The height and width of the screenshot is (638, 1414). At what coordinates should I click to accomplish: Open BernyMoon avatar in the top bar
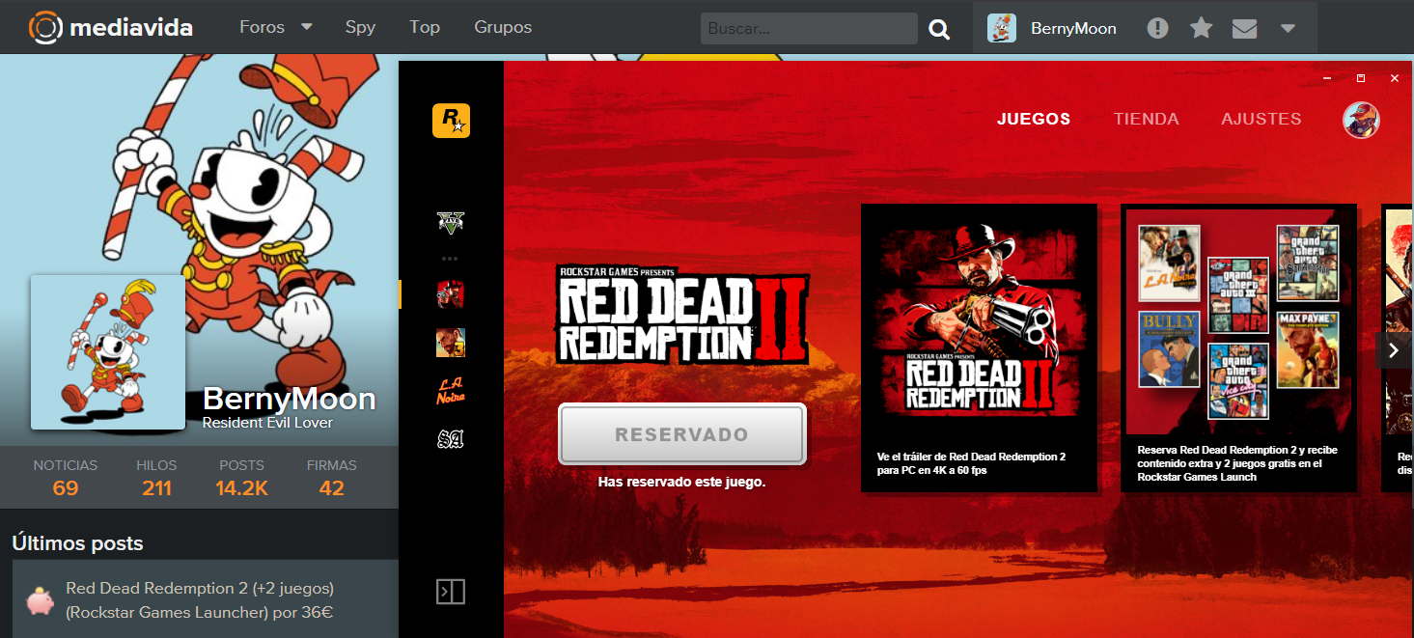tap(1002, 28)
